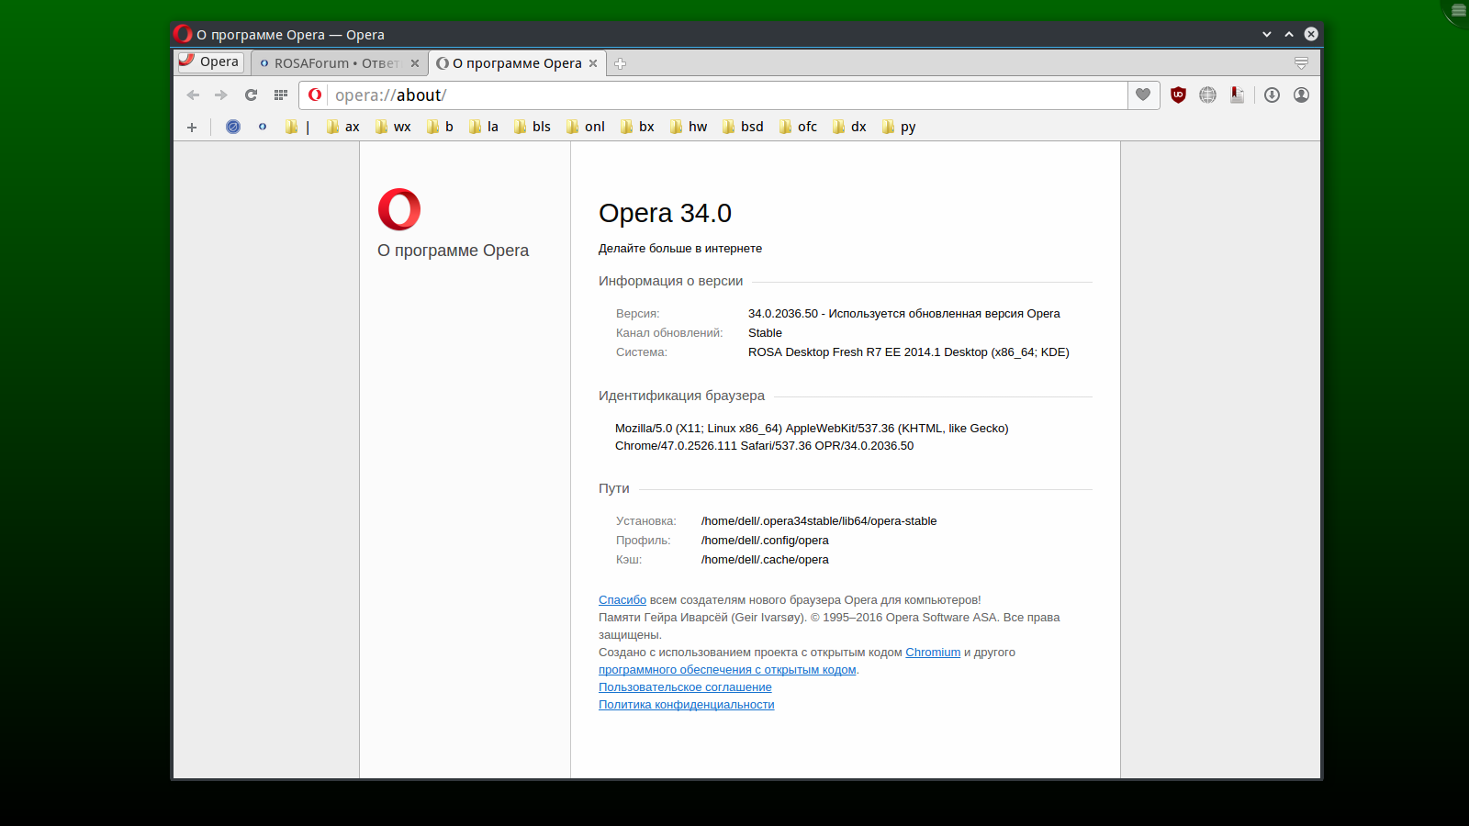Click the 'Opera 34.0' heading
Image resolution: width=1469 pixels, height=826 pixels.
(x=665, y=213)
